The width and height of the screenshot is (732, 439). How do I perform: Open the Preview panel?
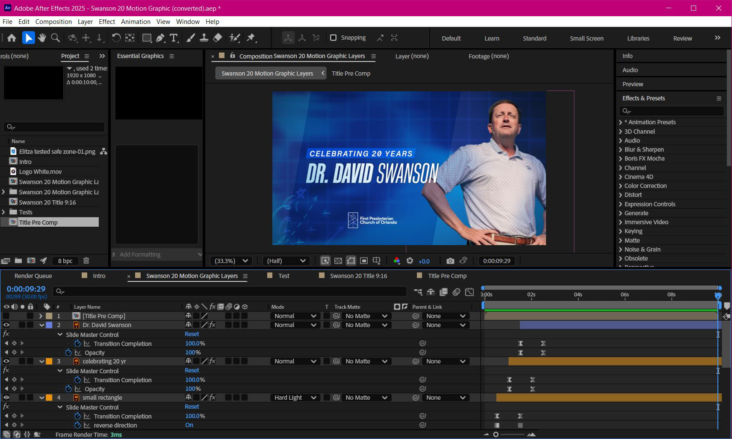[x=633, y=84]
